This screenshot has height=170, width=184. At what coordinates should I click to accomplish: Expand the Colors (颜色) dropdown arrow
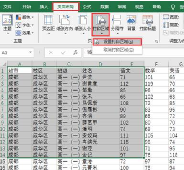[33, 17]
